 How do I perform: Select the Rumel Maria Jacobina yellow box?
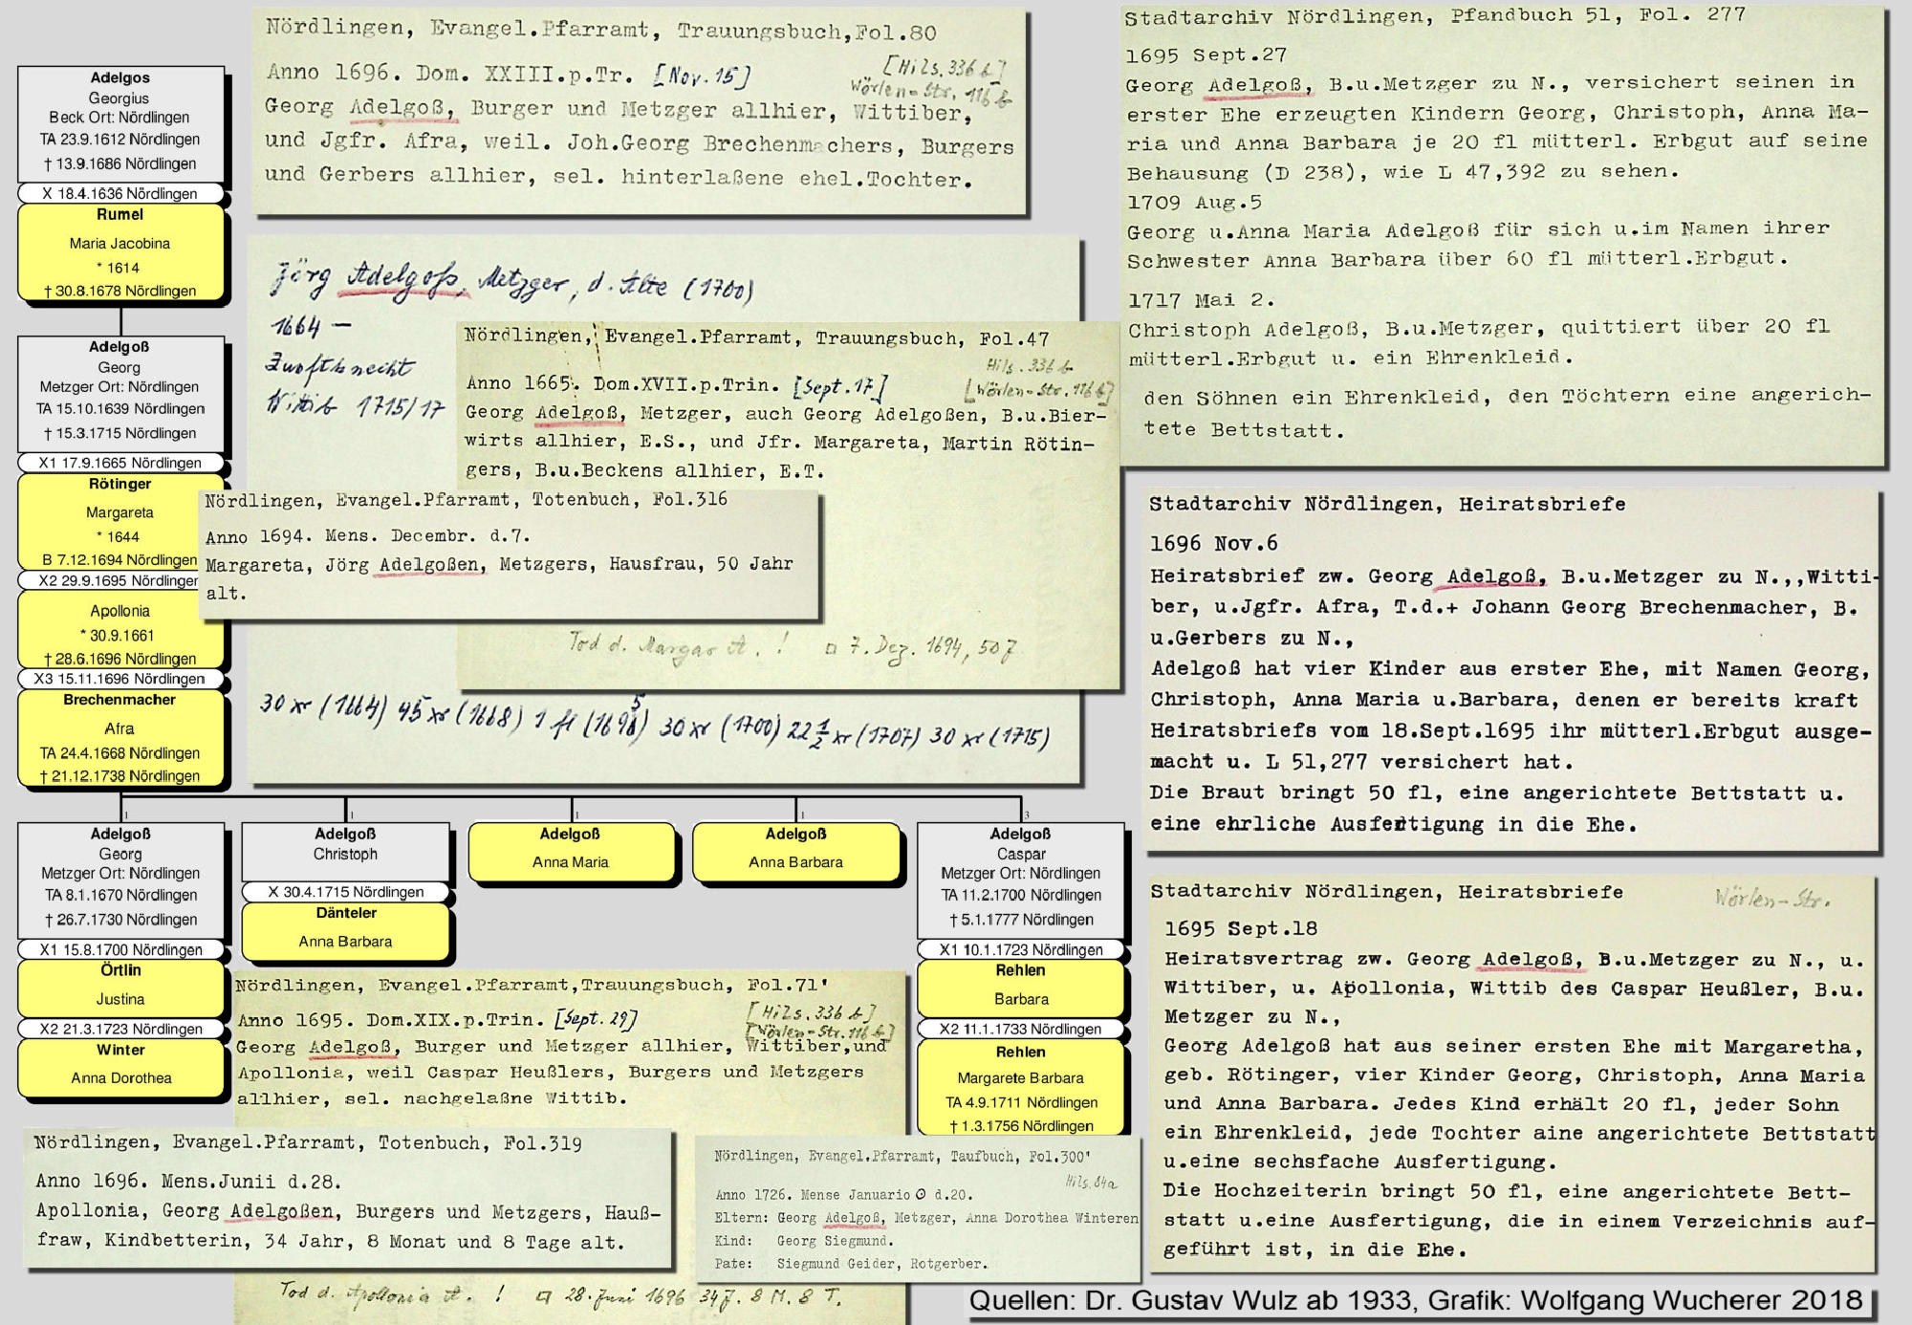pos(120,253)
